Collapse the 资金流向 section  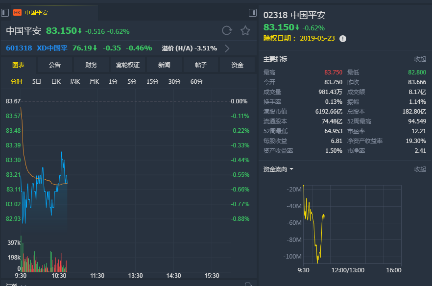click(420, 169)
